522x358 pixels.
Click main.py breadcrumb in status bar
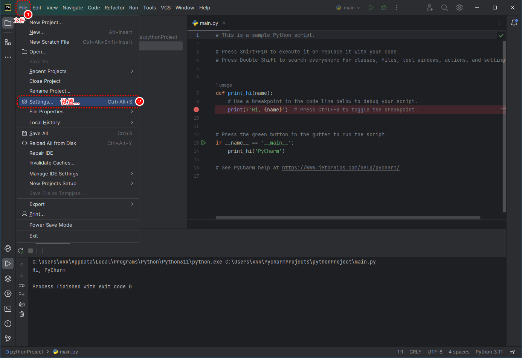click(66, 352)
